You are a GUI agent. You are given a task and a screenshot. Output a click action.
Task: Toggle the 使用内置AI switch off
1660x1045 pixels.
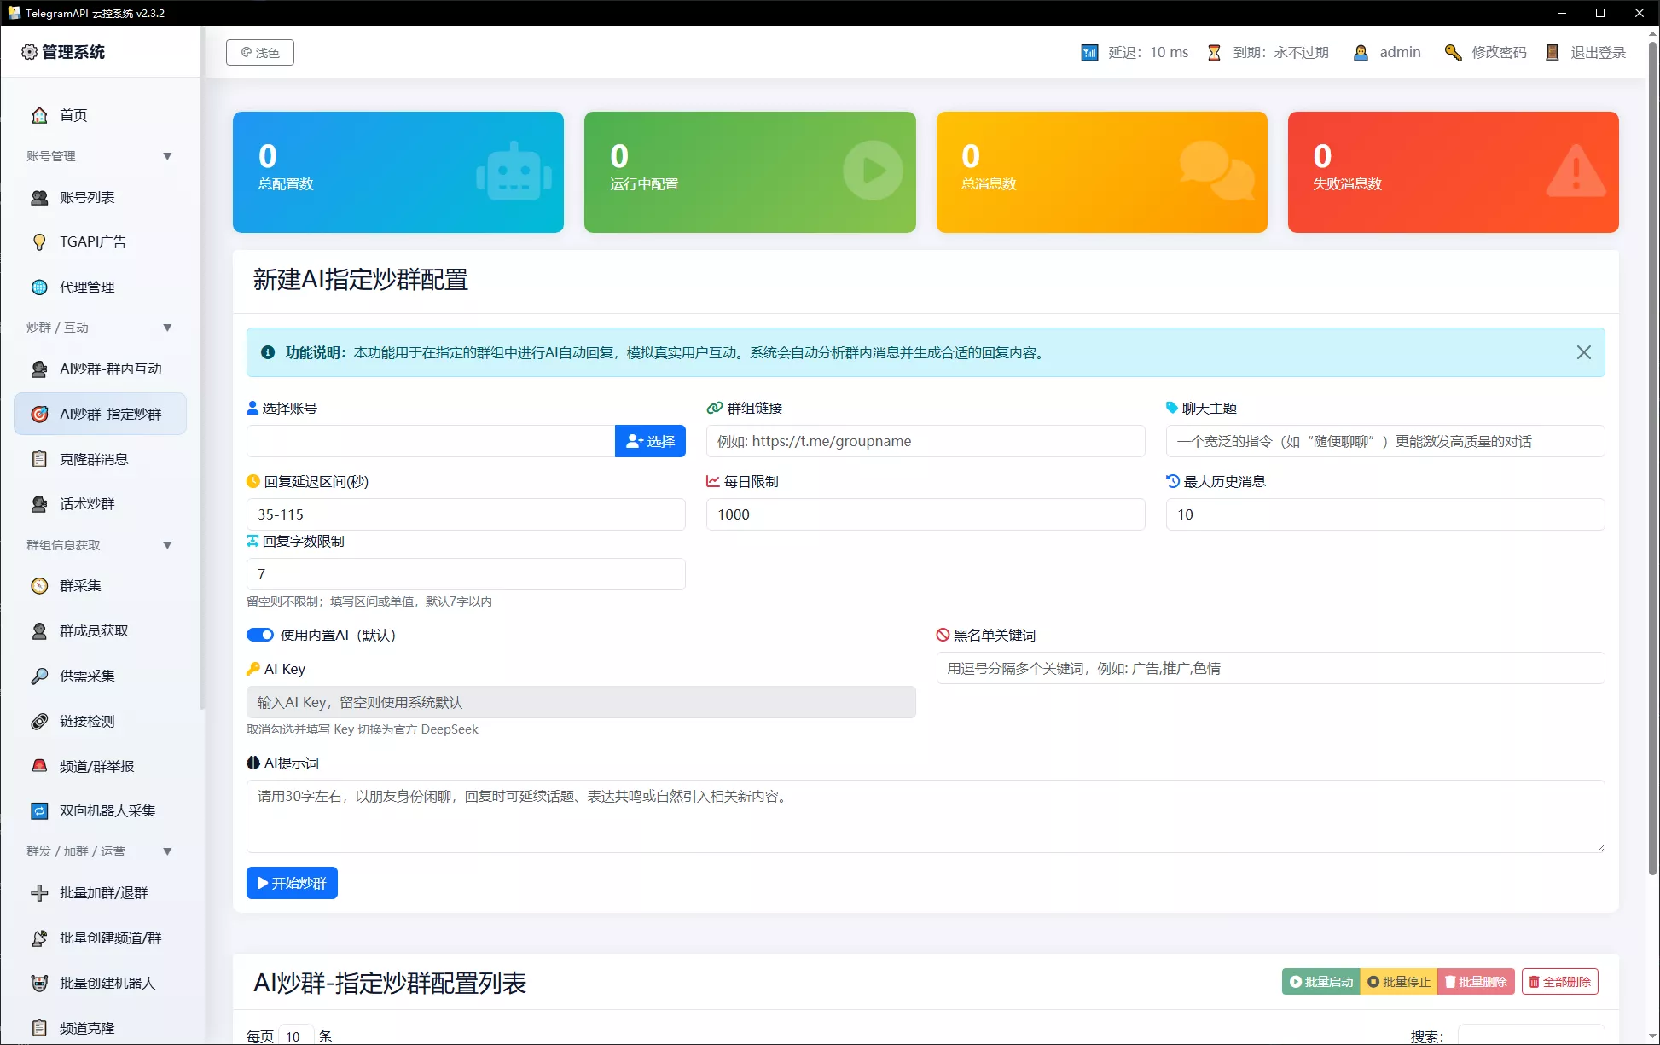point(260,635)
